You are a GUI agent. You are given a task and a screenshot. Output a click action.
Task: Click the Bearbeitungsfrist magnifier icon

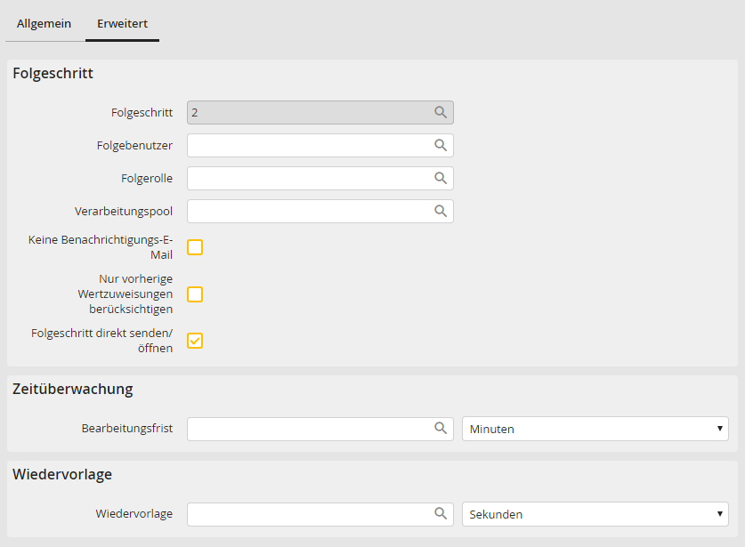[440, 429]
